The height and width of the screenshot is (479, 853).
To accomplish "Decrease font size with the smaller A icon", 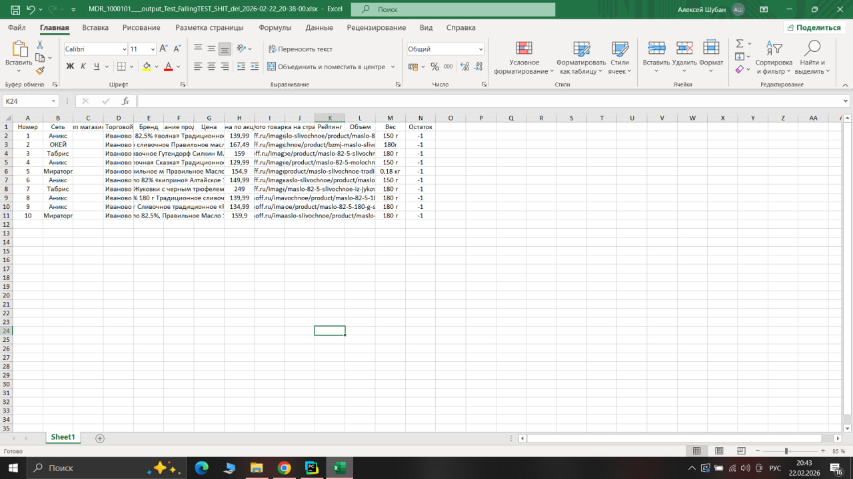I will click(177, 49).
